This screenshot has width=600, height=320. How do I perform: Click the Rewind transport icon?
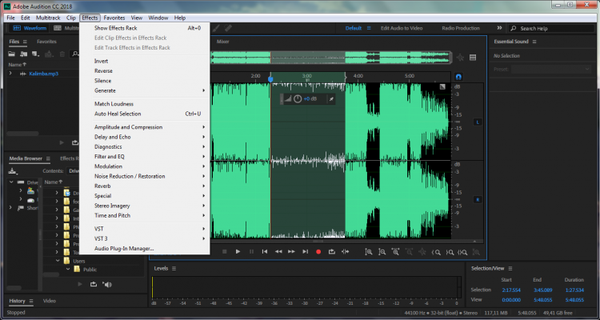[278, 251]
